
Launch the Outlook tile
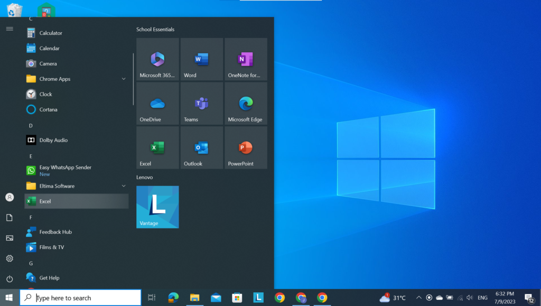click(x=201, y=147)
